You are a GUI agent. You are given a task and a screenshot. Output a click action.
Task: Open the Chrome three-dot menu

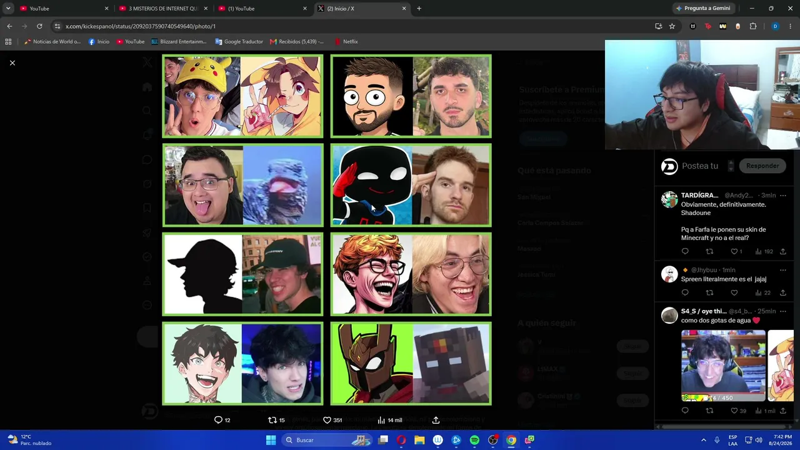(x=791, y=26)
